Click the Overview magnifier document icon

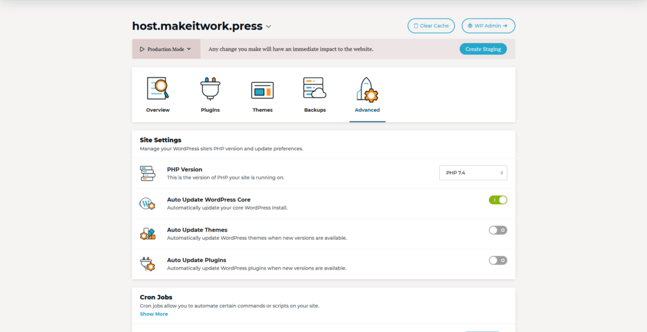coord(158,88)
